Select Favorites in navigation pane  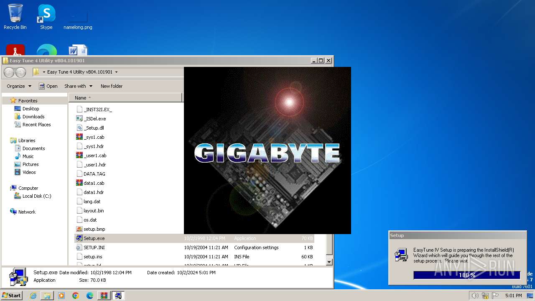tap(28, 101)
